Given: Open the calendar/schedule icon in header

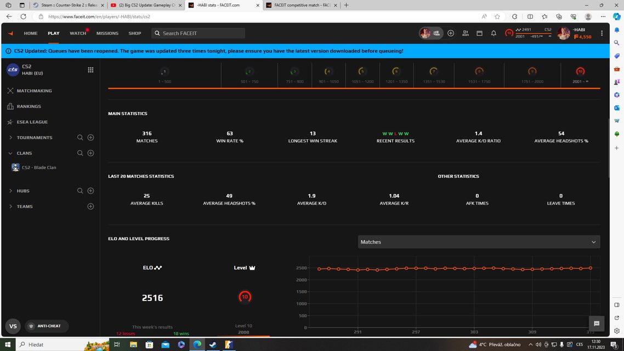Looking at the screenshot, I should (x=480, y=33).
